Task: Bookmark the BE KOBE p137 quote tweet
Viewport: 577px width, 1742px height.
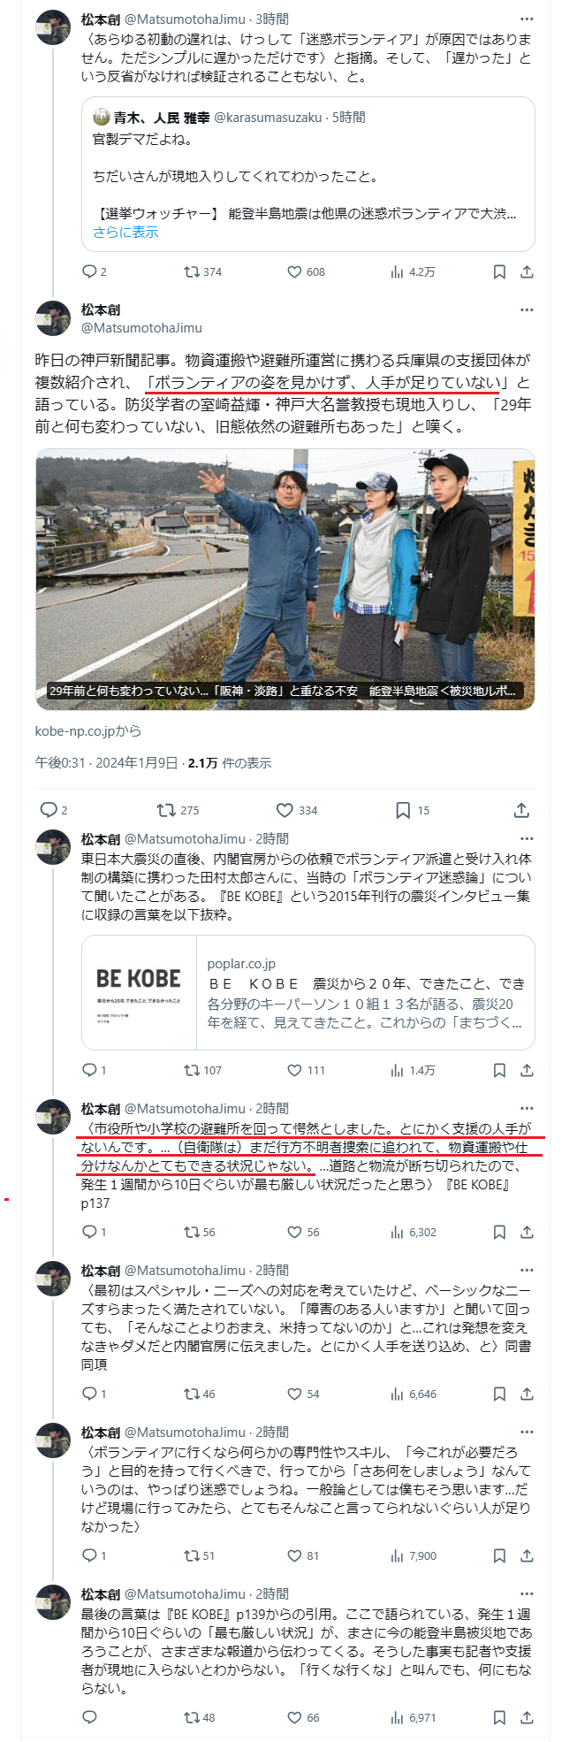Action: pos(499,1232)
